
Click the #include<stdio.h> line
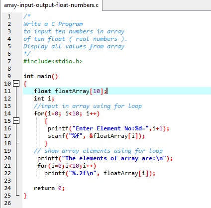(x=53, y=61)
